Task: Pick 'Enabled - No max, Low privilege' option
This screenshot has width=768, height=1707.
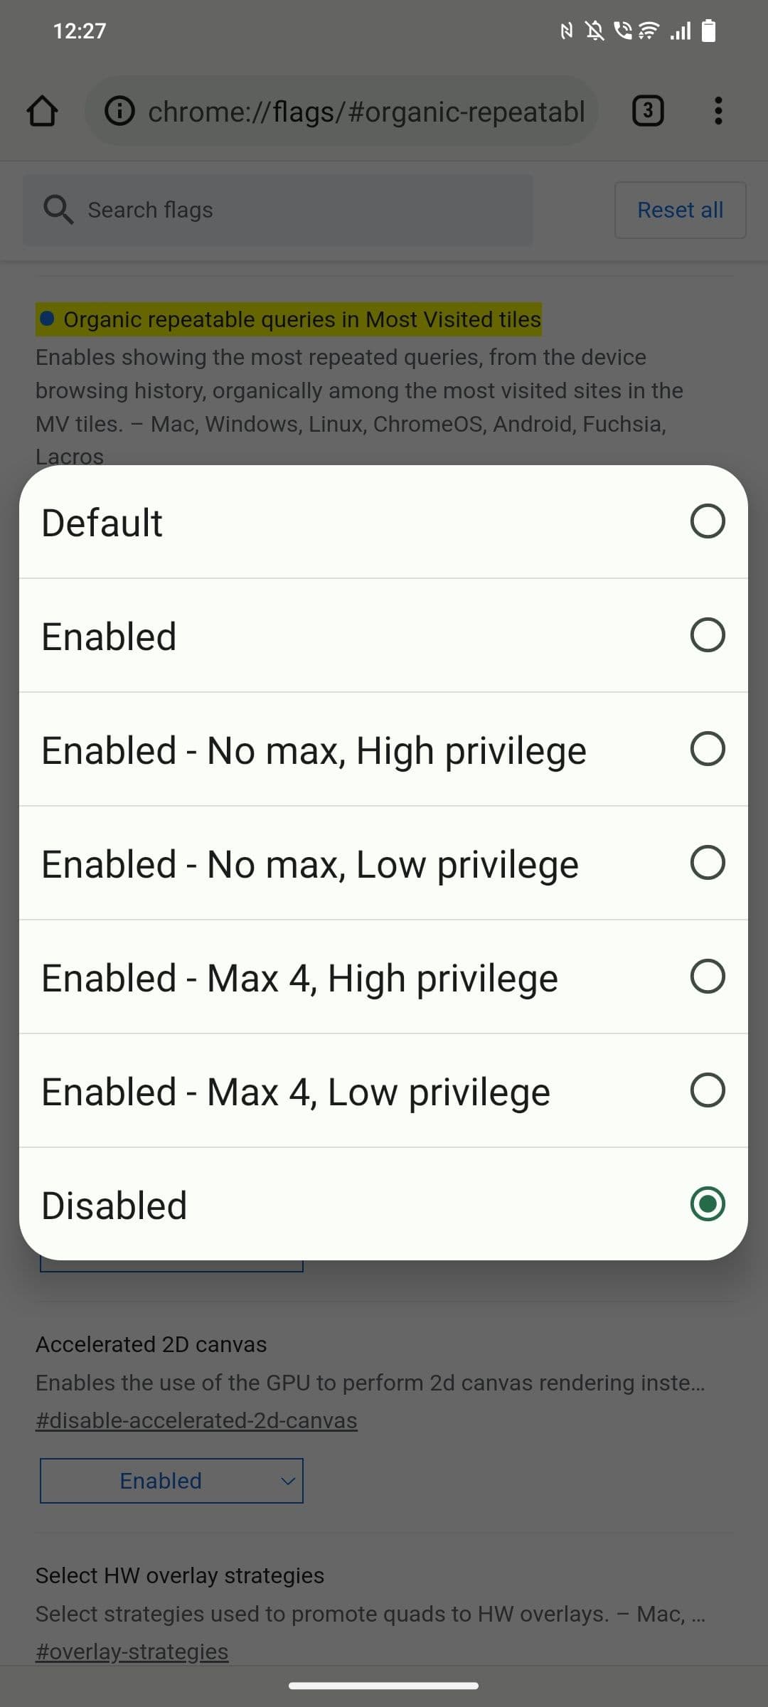Action: click(707, 863)
